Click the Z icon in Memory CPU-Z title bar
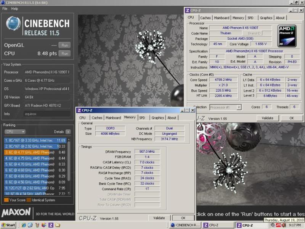The width and height of the screenshot is (305, 229). point(79,110)
